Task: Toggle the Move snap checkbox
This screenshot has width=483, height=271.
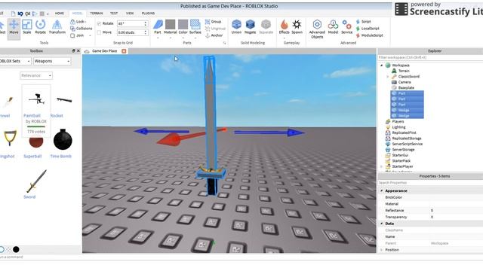Action: 99,32
